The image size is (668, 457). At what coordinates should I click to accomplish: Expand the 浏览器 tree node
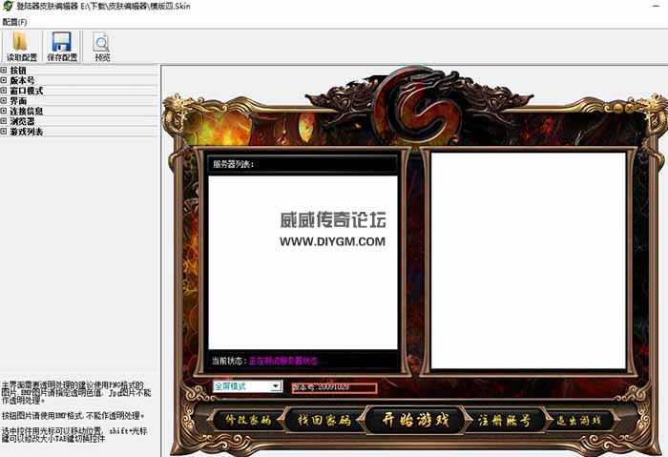coord(4,121)
